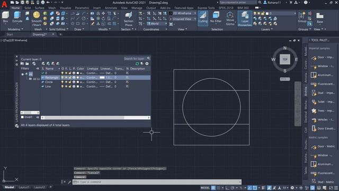Add a new drawing tab with plus
The height and width of the screenshot is (191, 339).
[60, 34]
